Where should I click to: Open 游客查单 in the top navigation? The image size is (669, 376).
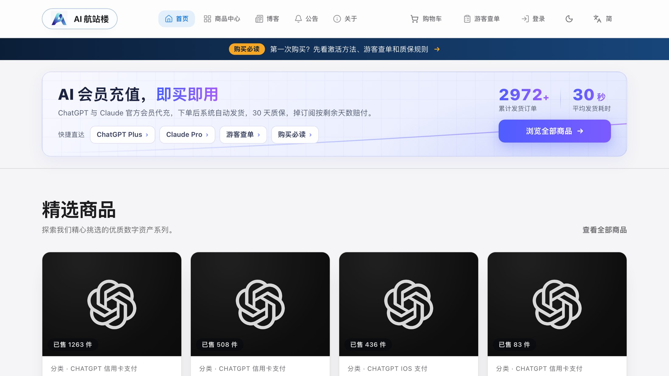482,19
